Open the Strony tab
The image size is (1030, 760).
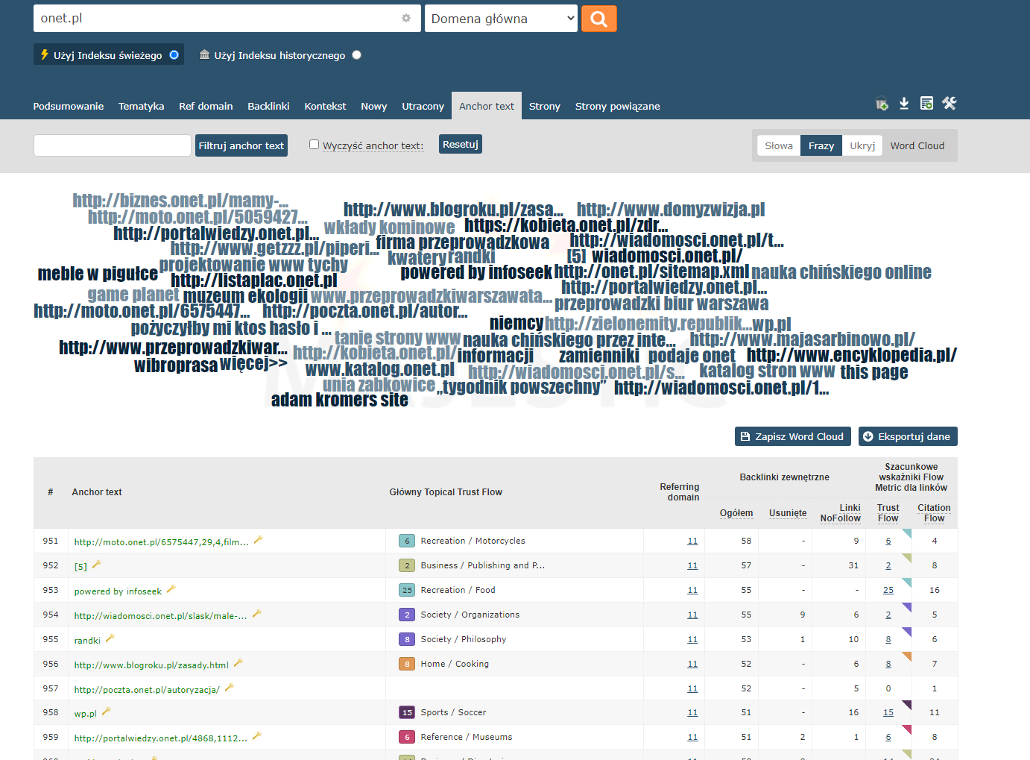(545, 106)
